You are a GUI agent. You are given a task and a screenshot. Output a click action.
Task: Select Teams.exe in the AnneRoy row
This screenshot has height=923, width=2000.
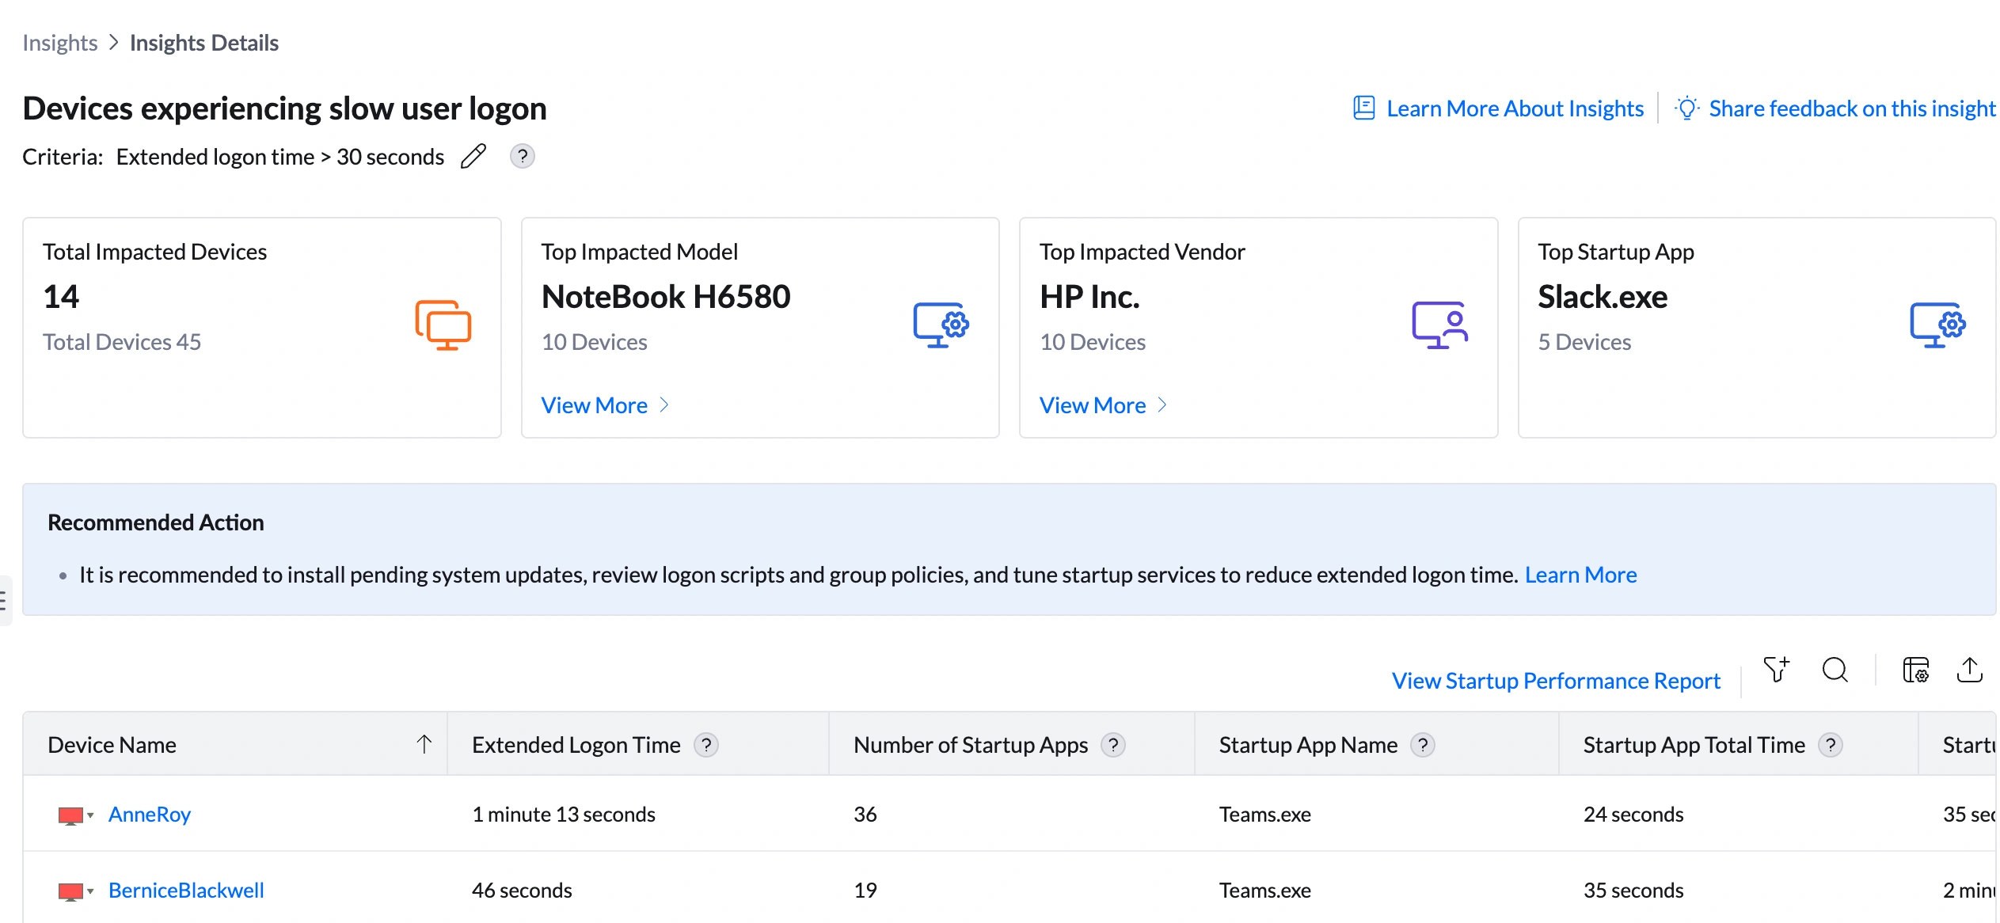1264,815
